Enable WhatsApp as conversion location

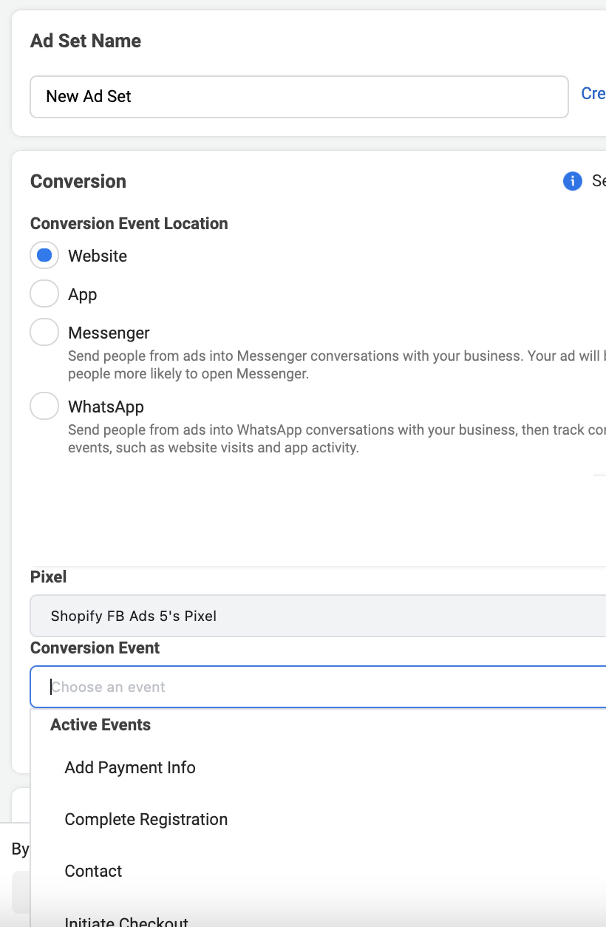[44, 406]
